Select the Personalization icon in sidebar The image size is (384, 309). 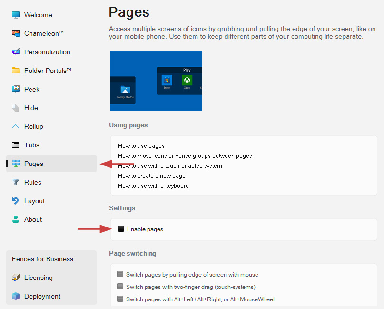click(16, 52)
